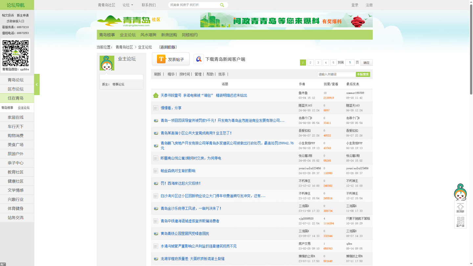Click the 业主论坛 mascot avatar
Image resolution: width=473 pixels, height=266 pixels.
[x=107, y=63]
